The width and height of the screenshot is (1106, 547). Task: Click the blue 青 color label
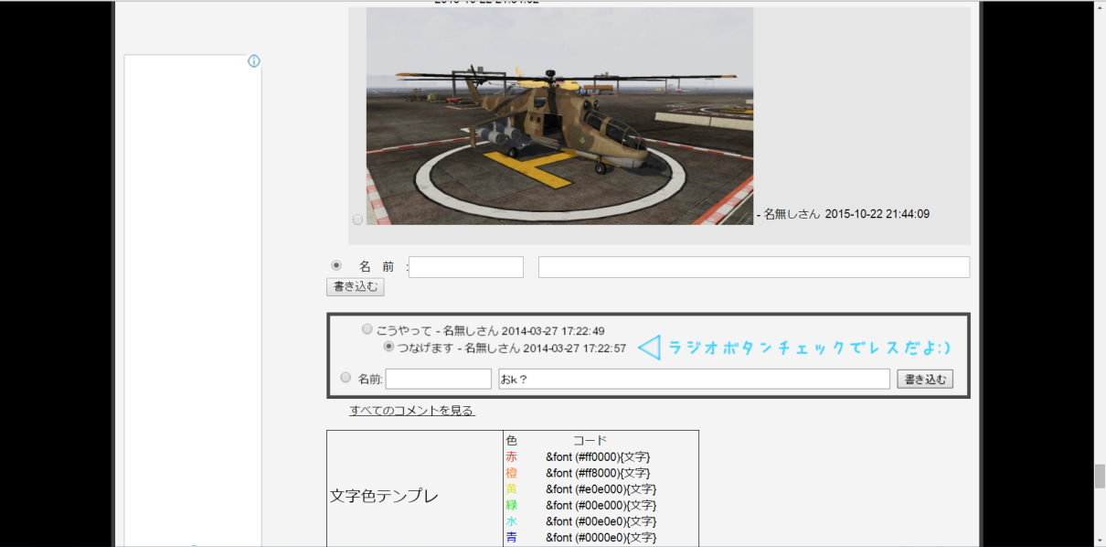pyautogui.click(x=511, y=537)
